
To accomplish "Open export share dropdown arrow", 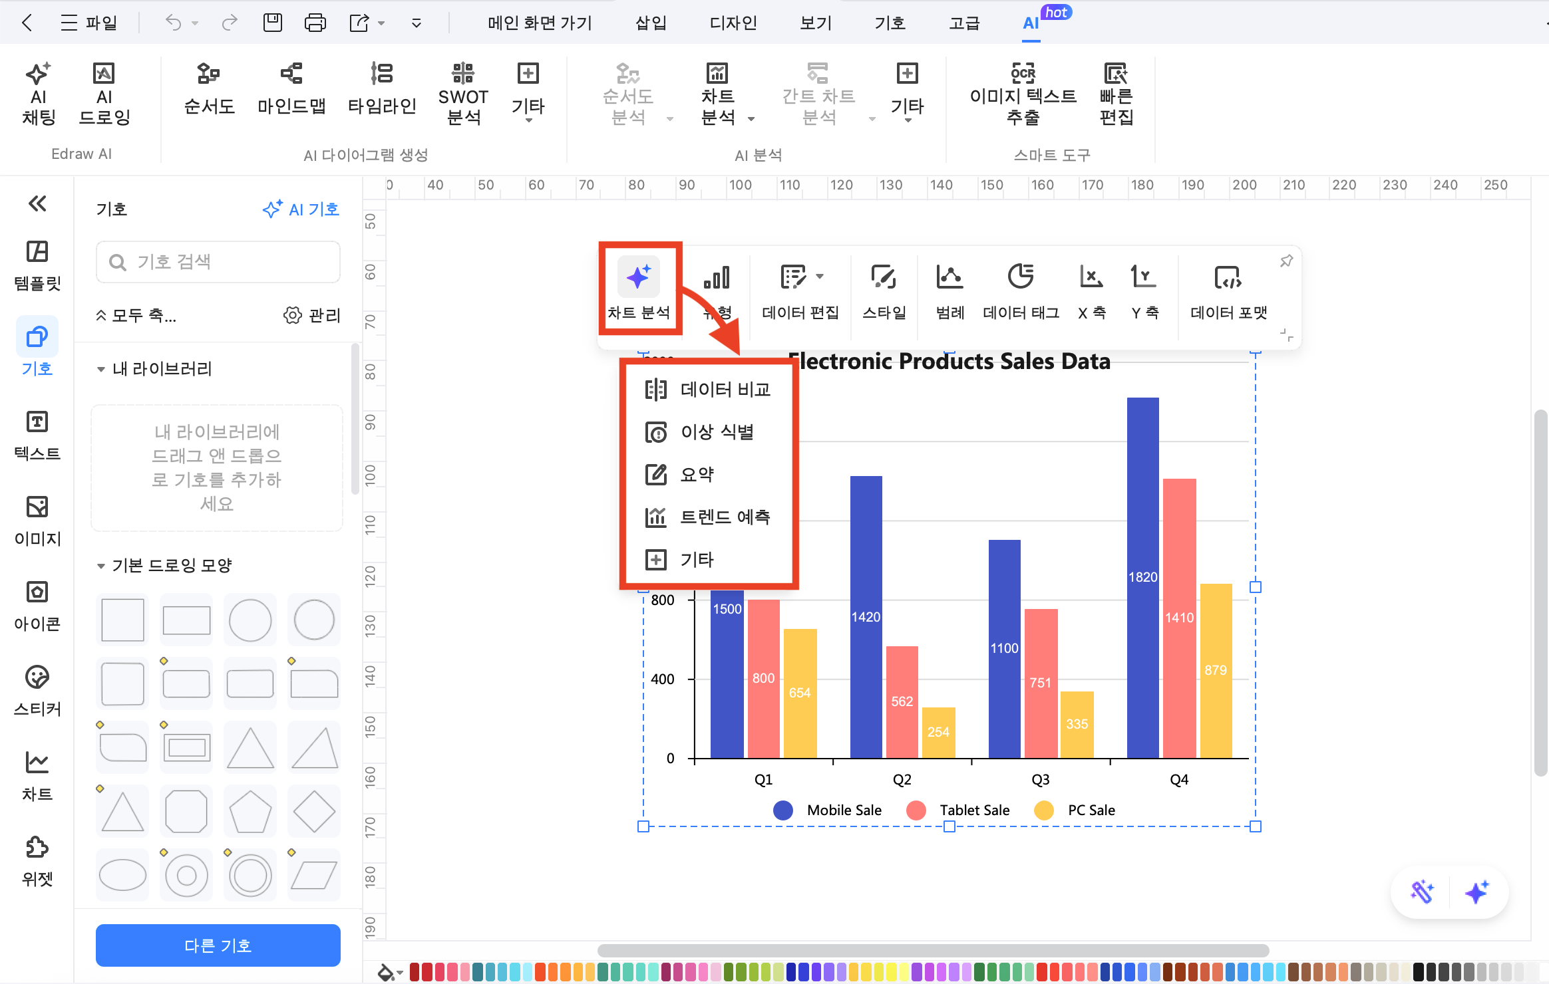I will tap(381, 23).
